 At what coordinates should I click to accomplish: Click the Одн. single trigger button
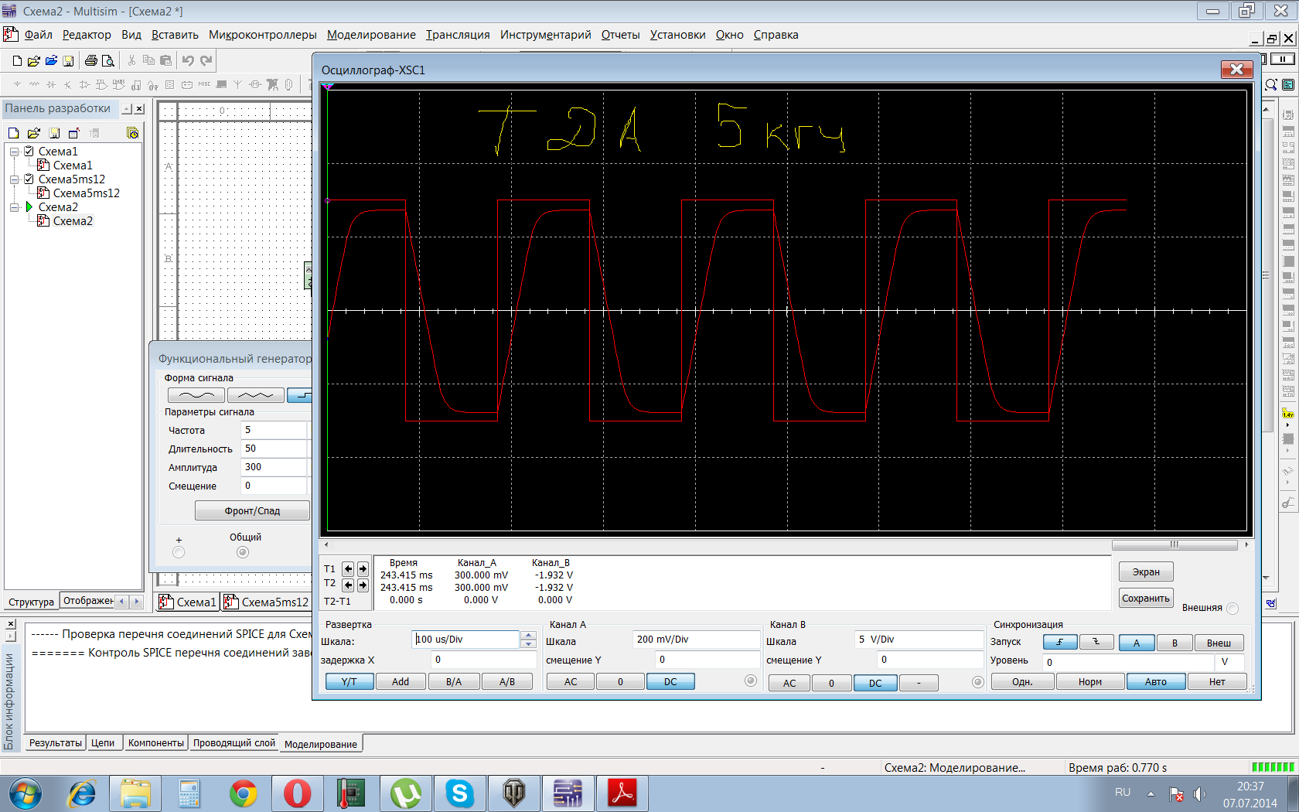click(x=1022, y=681)
